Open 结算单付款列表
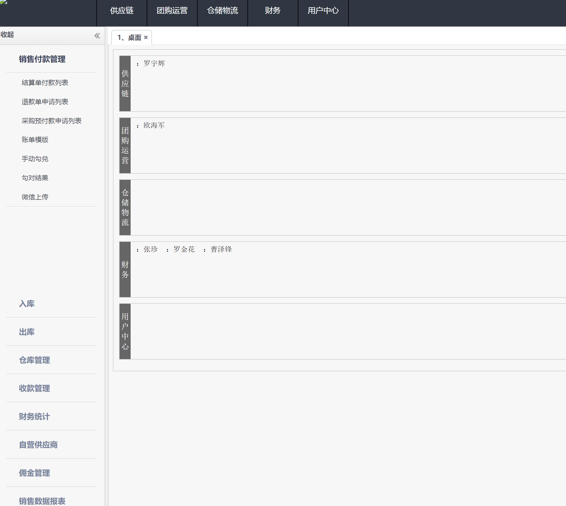The image size is (566, 506). [45, 82]
